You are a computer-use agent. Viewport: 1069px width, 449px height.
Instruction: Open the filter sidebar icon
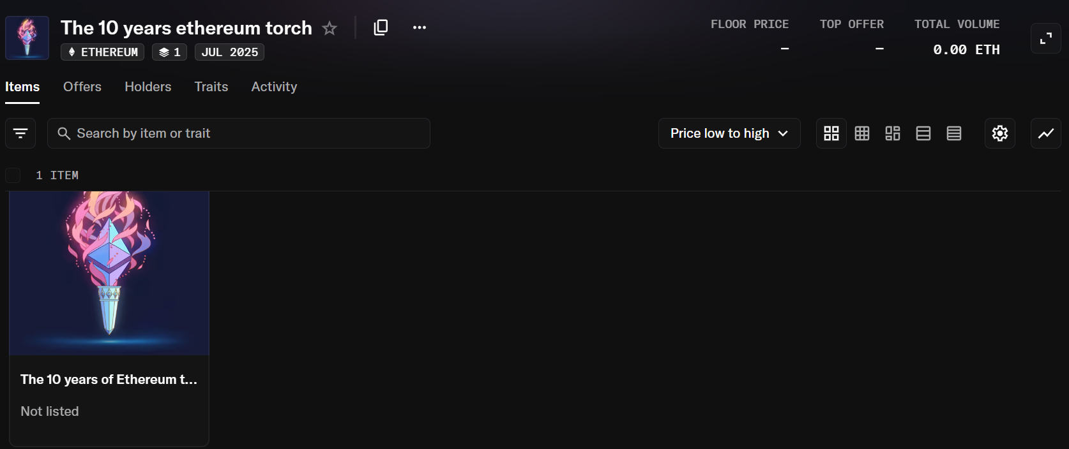(20, 133)
